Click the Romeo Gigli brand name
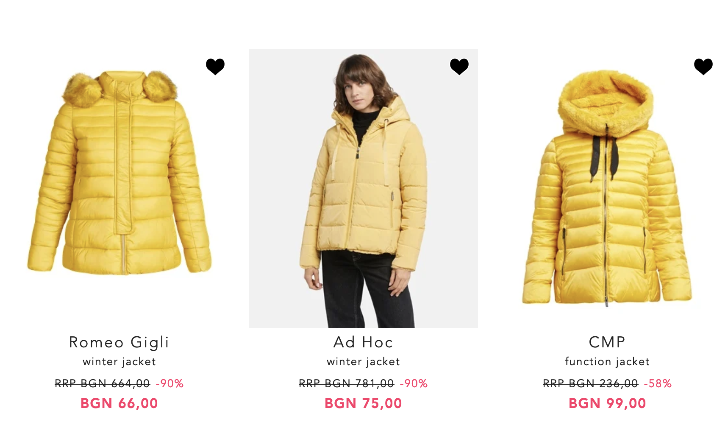This screenshot has width=728, height=436. tap(119, 342)
